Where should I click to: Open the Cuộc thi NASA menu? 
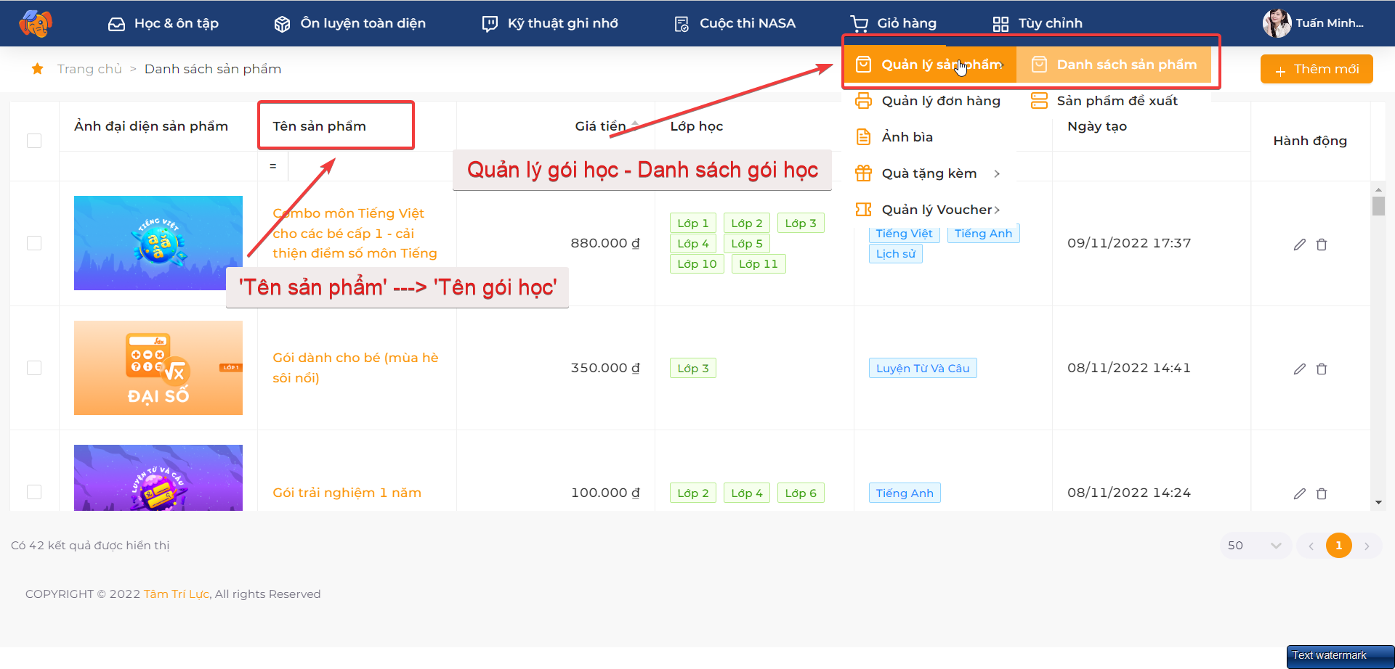click(x=735, y=23)
